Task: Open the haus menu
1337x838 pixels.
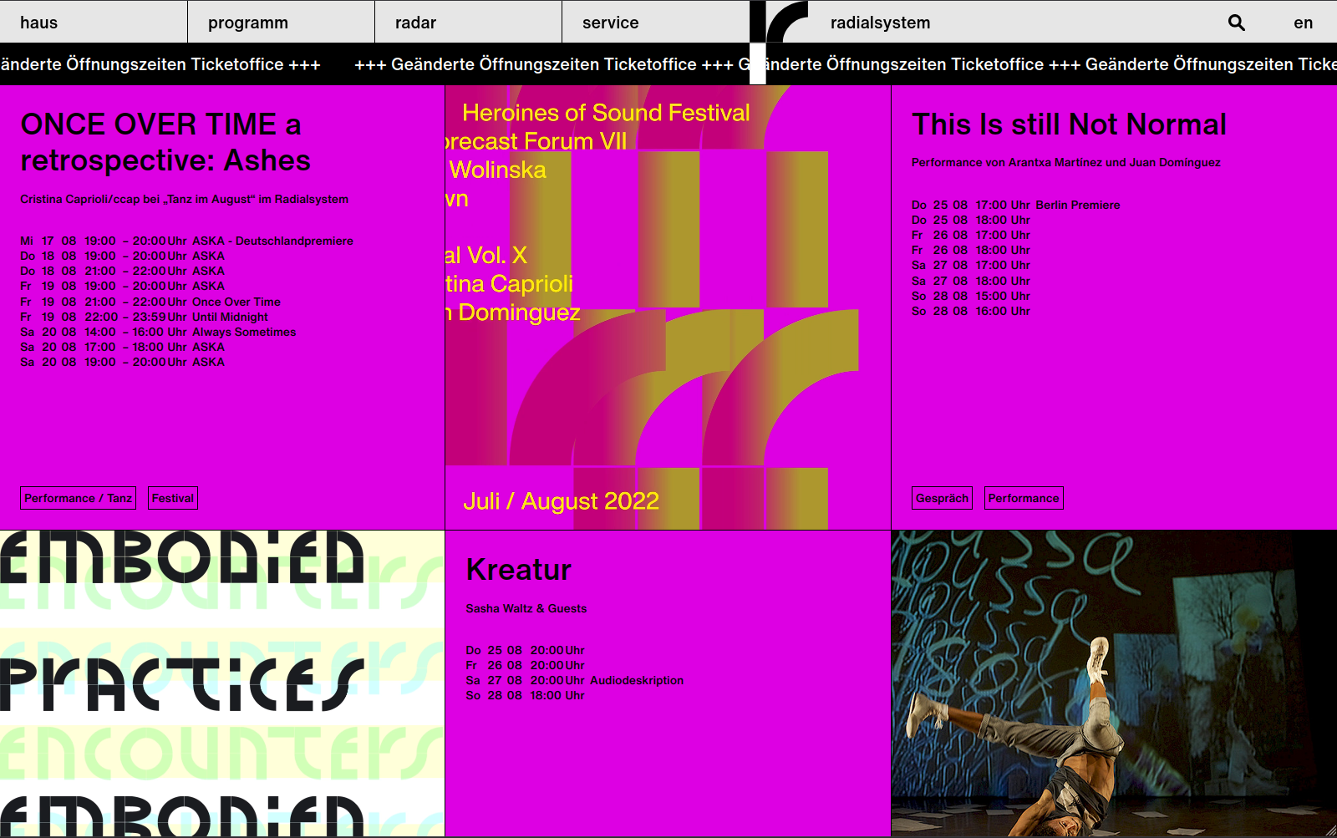Action: [x=39, y=23]
